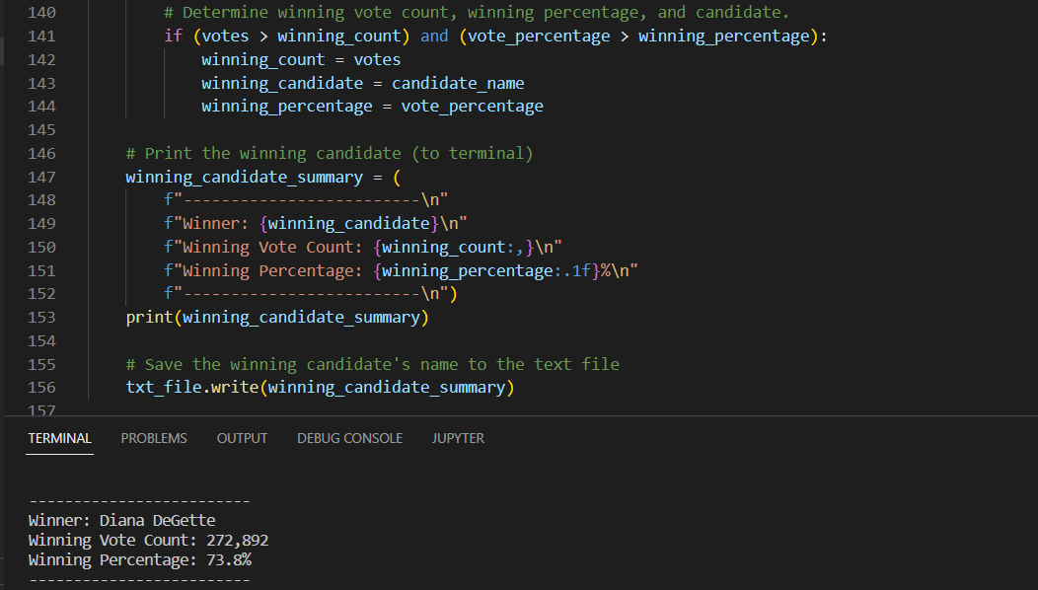
Task: Open the JUPYTER tab
Action: click(x=458, y=438)
